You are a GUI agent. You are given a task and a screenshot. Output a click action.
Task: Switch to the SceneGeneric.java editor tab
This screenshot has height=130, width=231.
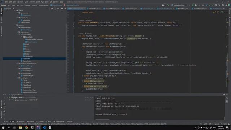130,9
